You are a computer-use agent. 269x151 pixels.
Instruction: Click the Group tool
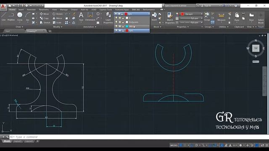point(207,17)
